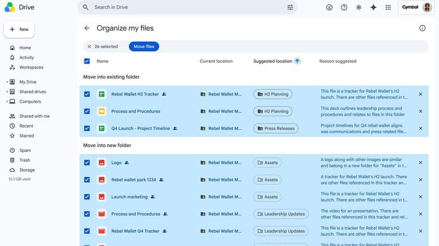Viewport: 439px width, 246px height.
Task: Change H2 Planning location for Slides Process and Procedures
Action: (x=273, y=111)
